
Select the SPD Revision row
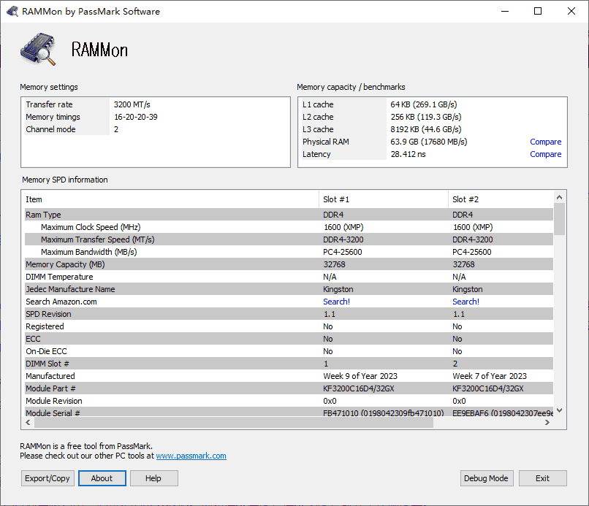(289, 314)
